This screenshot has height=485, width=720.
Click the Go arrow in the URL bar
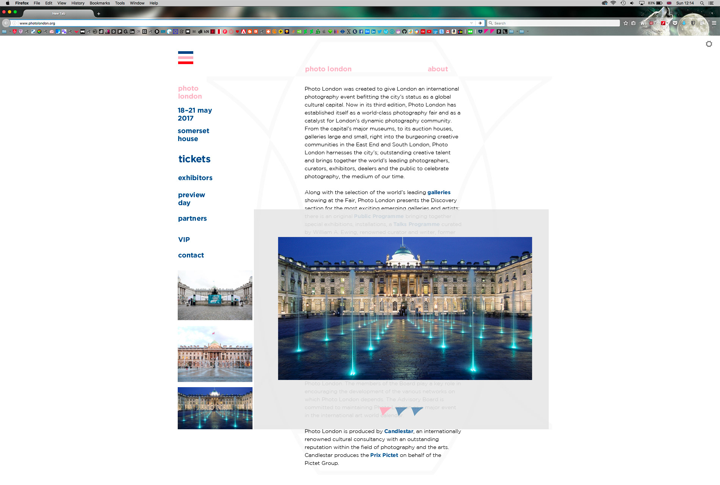[x=480, y=23]
